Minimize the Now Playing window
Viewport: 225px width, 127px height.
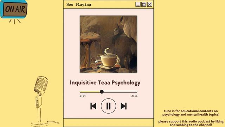(138, 4)
